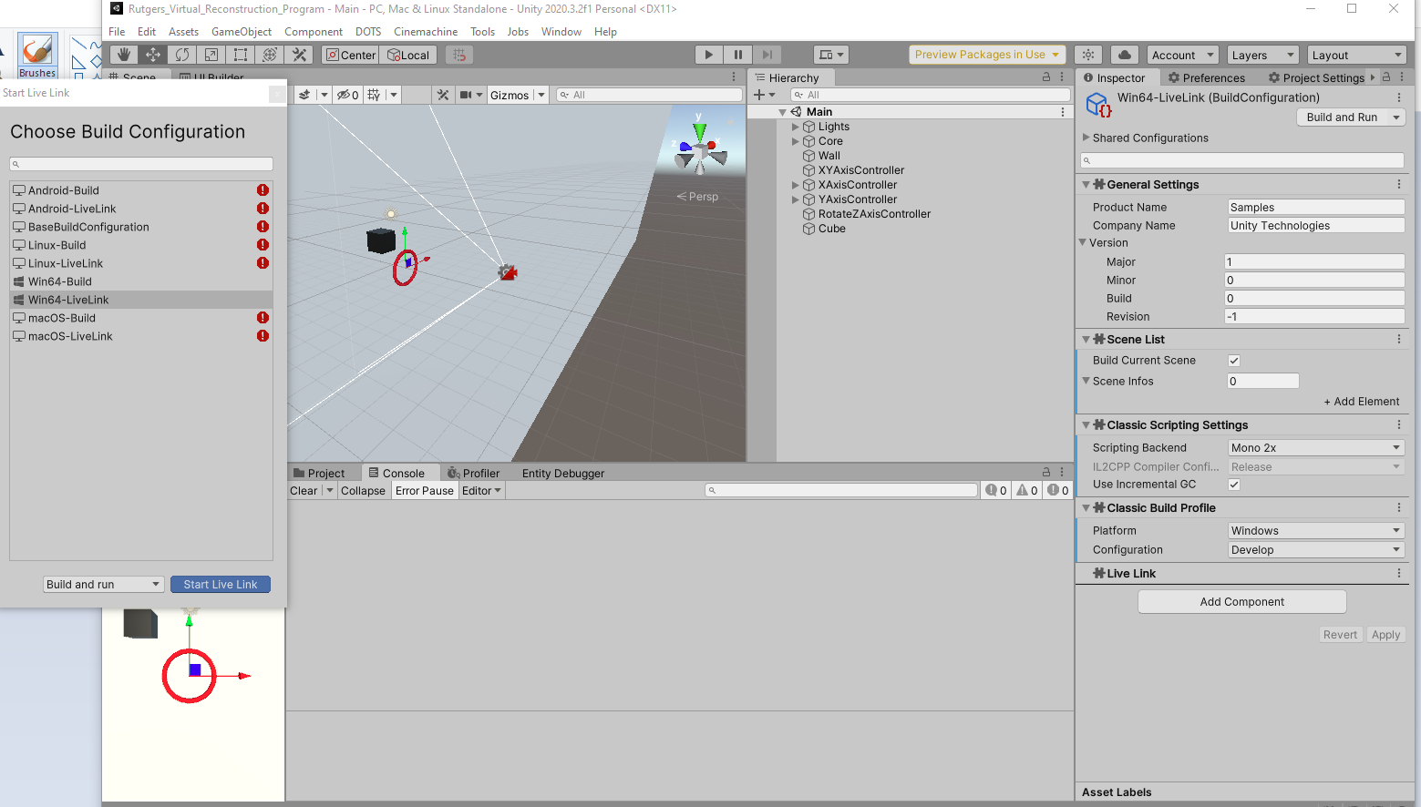Click the Pause button
Viewport: 1421px width, 807px height.
738,55
